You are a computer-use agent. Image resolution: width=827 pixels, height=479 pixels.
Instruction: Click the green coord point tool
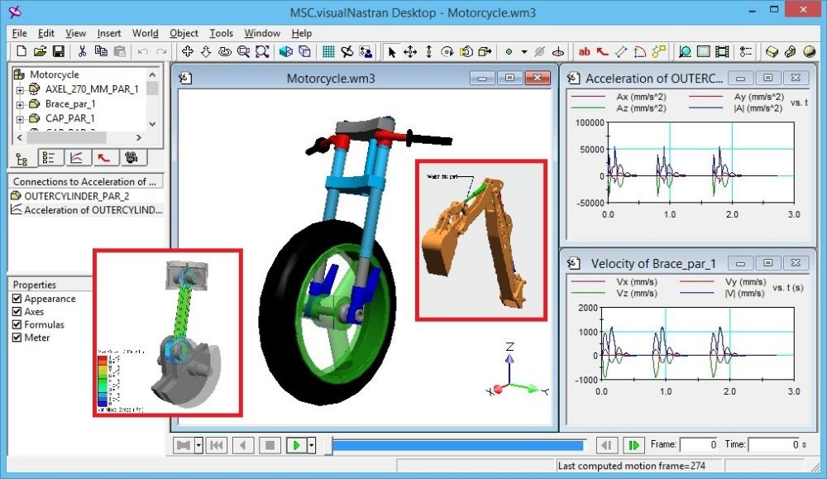point(509,51)
